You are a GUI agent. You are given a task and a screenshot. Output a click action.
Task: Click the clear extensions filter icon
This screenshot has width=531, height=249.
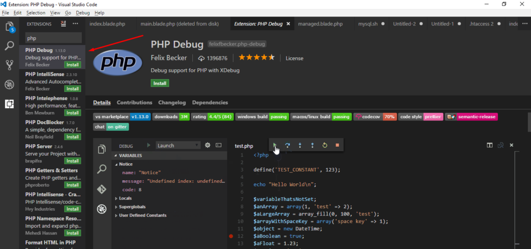click(x=63, y=24)
